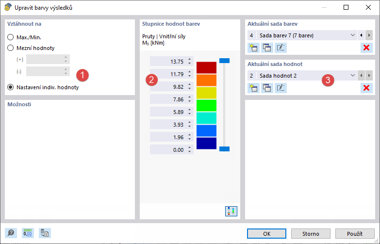Click the OK button

[266, 233]
